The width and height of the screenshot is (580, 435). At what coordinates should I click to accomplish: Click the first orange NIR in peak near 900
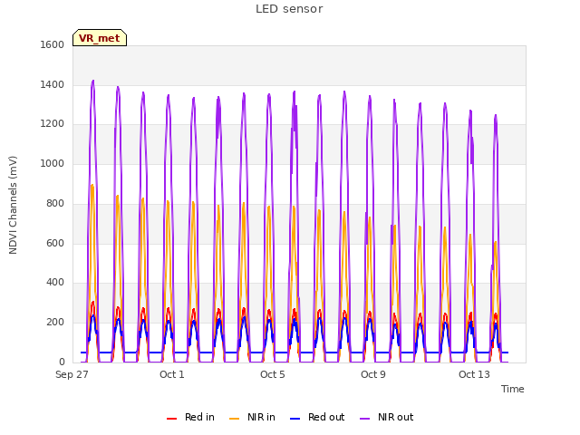[92, 185]
